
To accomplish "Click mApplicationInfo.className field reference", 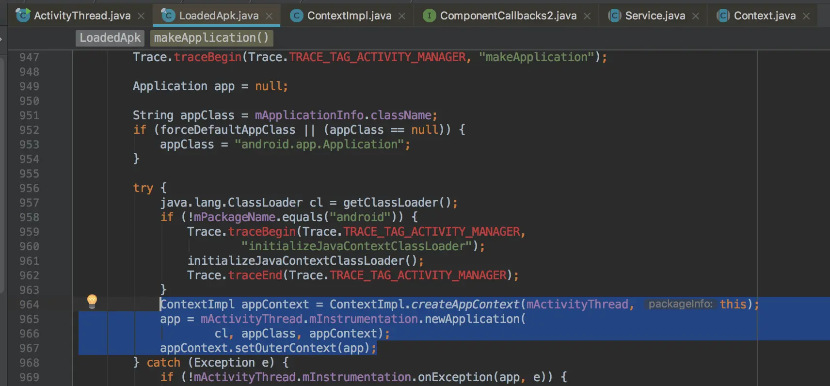I will [343, 115].
